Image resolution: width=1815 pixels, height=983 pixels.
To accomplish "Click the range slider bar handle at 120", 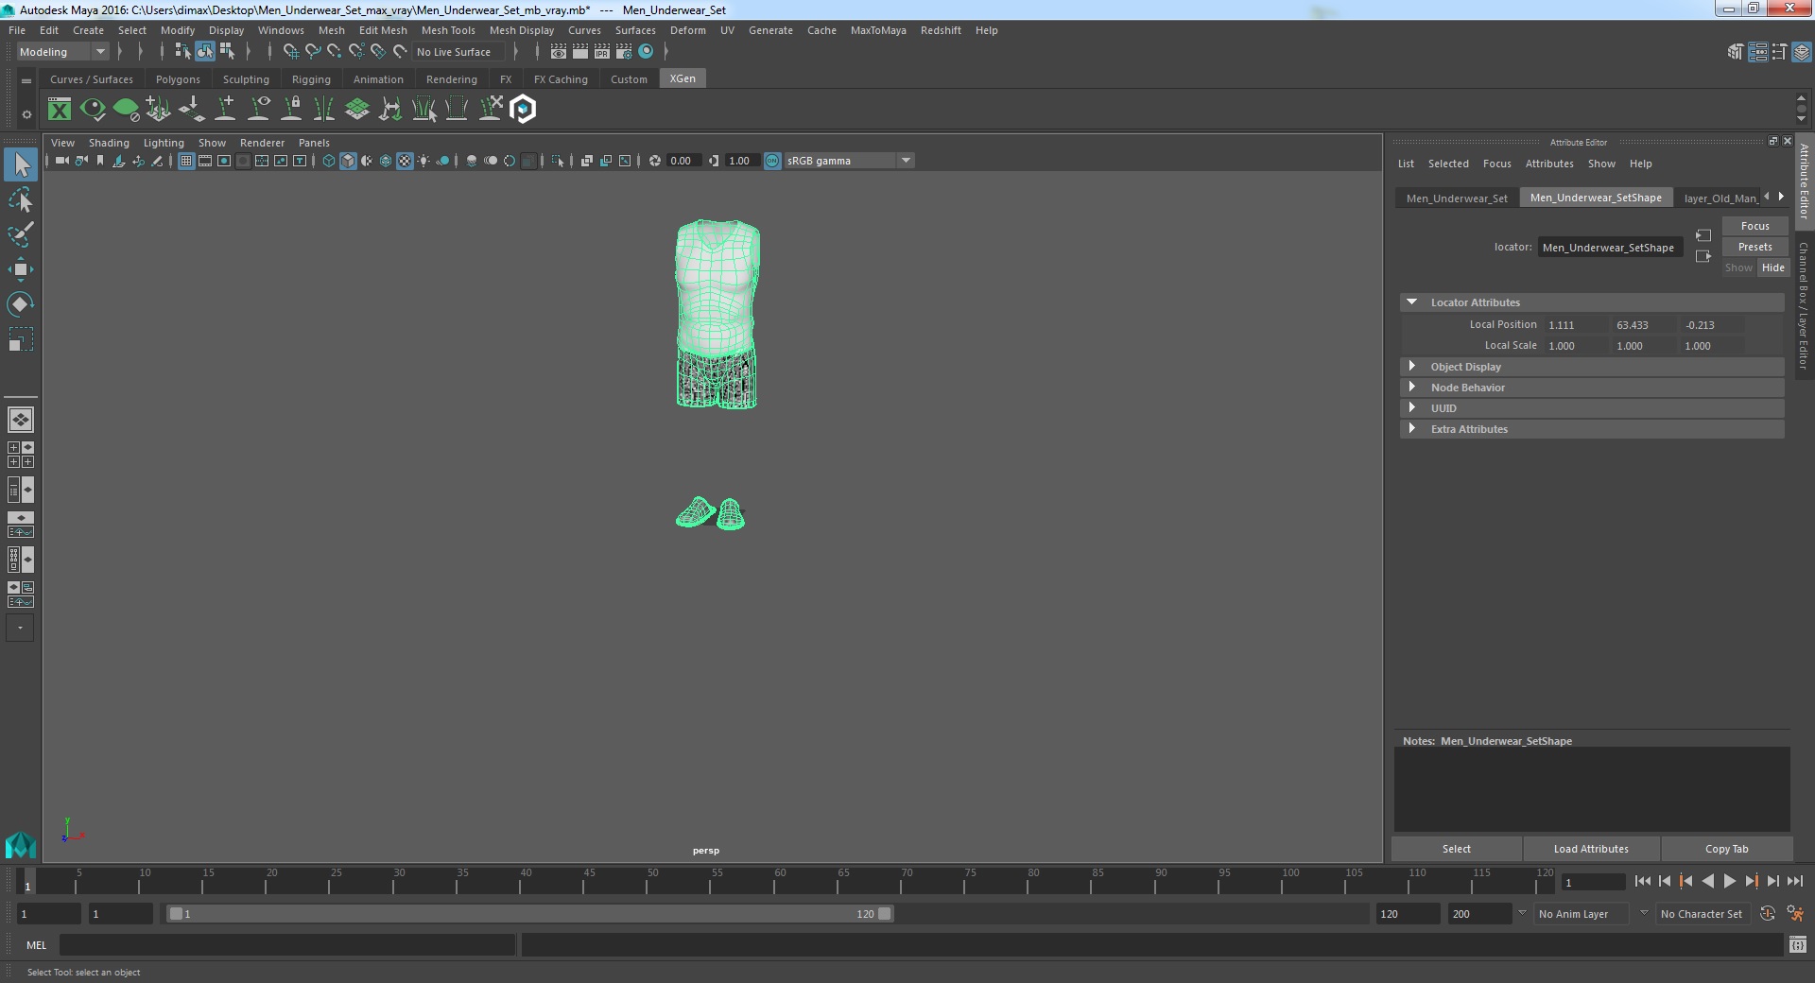I will coord(884,914).
